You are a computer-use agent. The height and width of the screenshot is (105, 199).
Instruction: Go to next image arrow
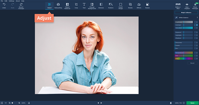101,103
